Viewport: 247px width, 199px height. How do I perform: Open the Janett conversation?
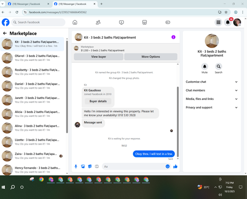32,100
